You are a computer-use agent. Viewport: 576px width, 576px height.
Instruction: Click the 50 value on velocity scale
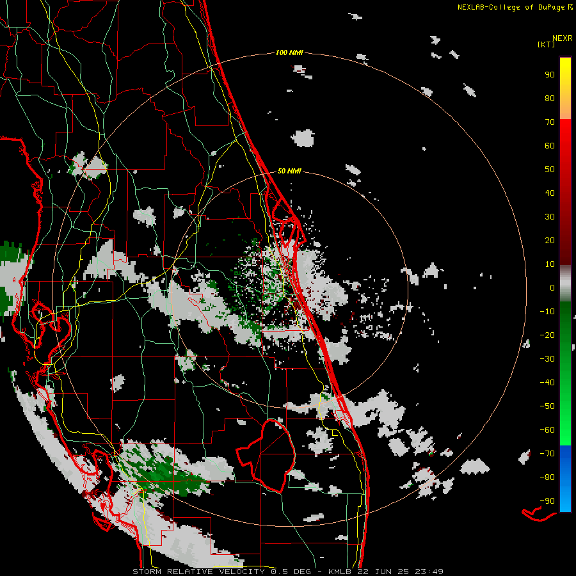pos(550,169)
